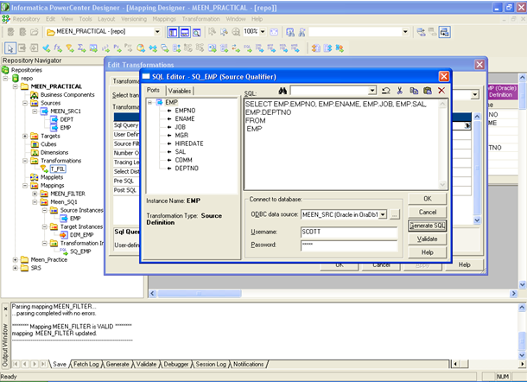Toggle the Output window toolbar icon

[x=185, y=32]
